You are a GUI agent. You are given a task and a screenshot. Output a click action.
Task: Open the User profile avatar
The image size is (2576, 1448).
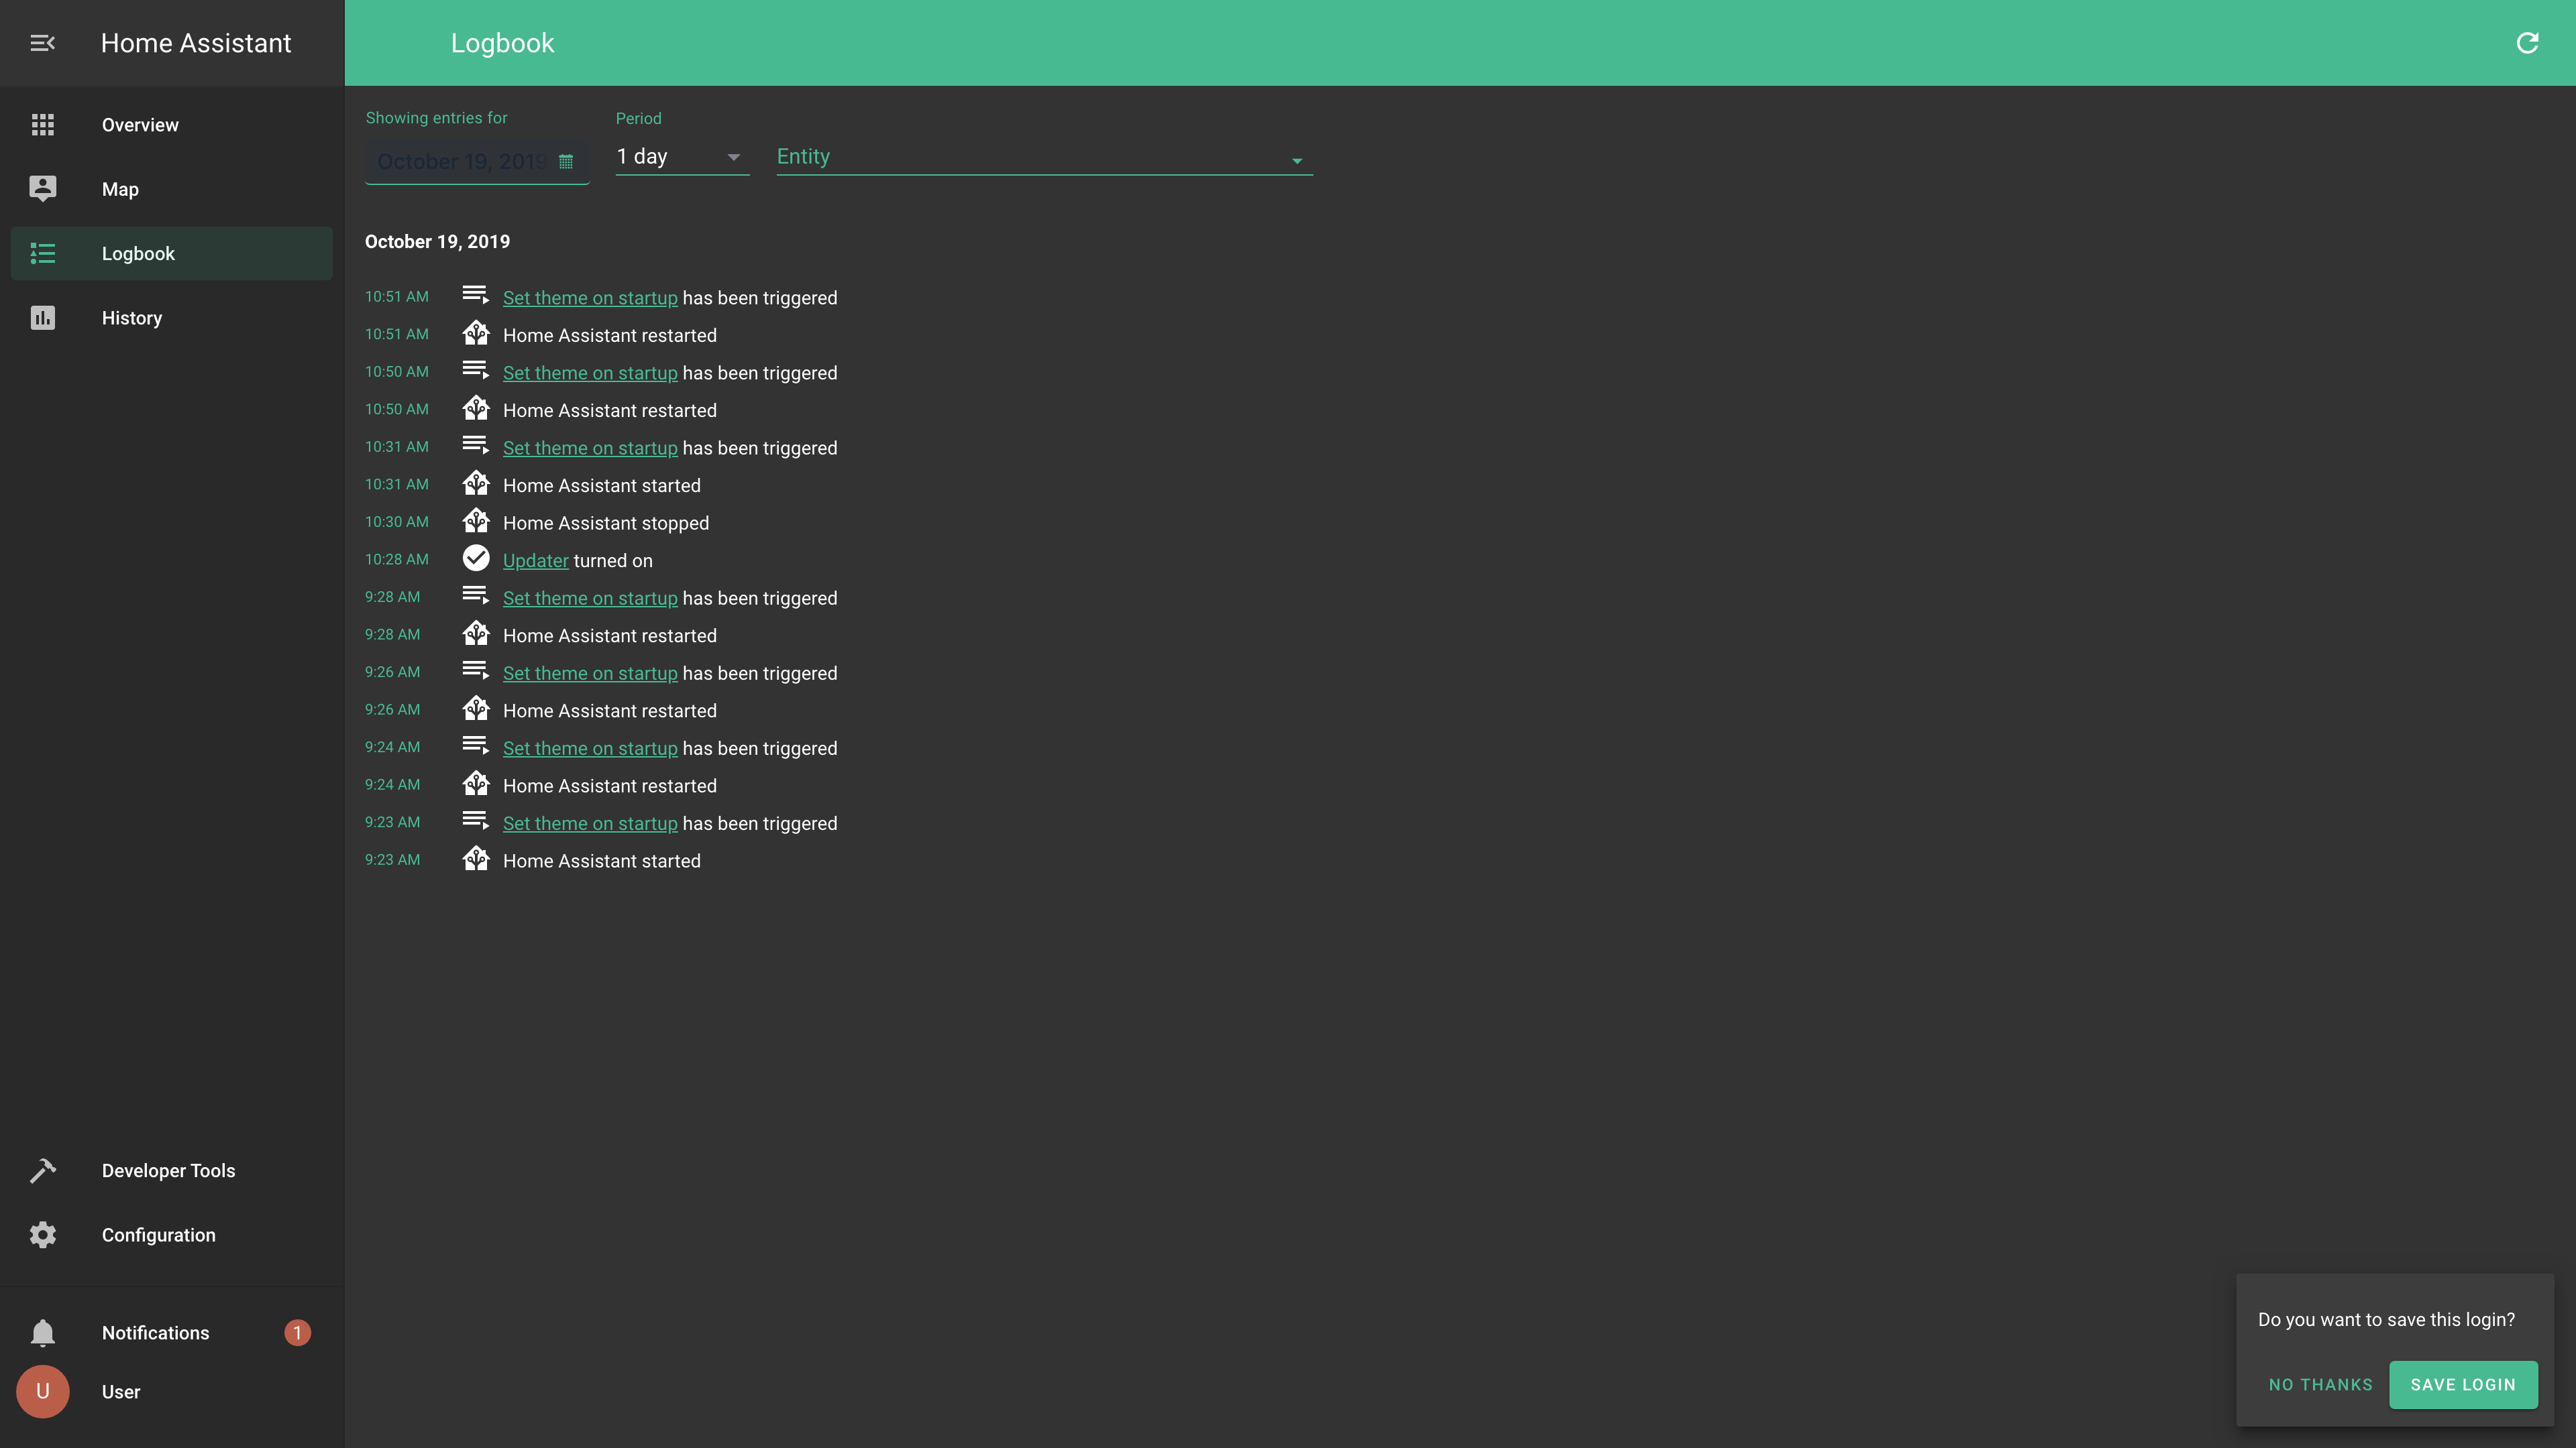[42, 1392]
